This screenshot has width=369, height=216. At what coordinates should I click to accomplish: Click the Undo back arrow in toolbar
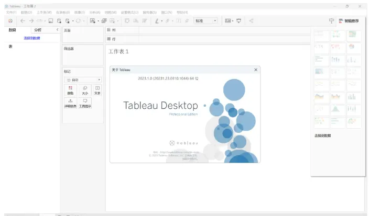point(23,21)
